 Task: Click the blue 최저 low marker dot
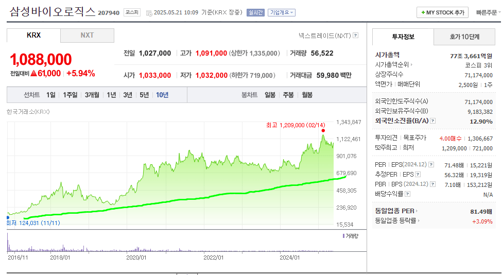[8, 218]
